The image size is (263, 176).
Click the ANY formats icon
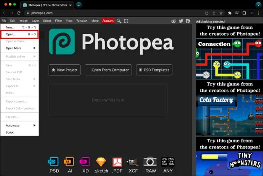[168, 162]
